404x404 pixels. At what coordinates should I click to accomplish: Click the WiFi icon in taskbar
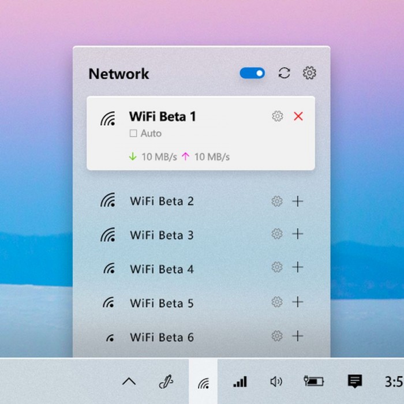pos(203,382)
